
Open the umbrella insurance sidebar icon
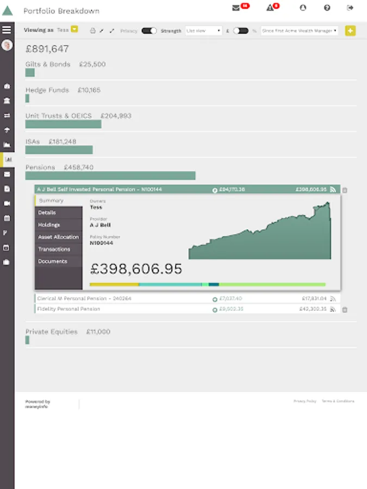tap(7, 130)
